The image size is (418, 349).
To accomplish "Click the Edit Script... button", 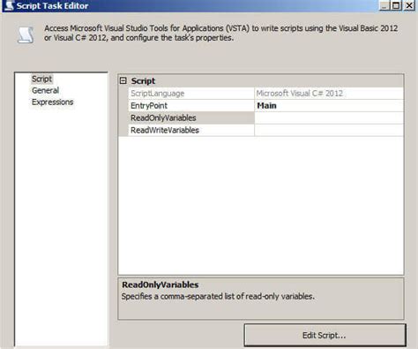I will point(325,335).
